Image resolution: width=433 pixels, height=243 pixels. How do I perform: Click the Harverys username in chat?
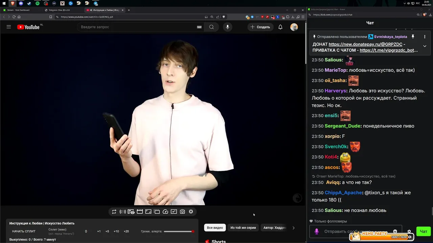pos(336,91)
